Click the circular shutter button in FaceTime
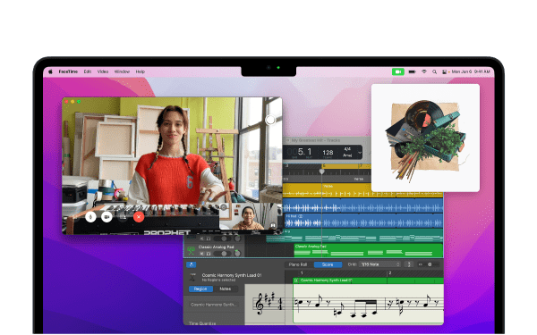537x335 pixels. (270, 120)
